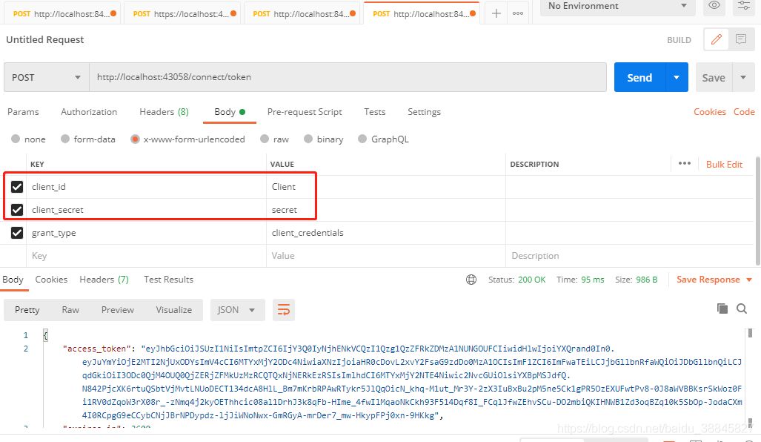Uncheck the client_id parameter row
The height and width of the screenshot is (442, 761).
click(16, 187)
